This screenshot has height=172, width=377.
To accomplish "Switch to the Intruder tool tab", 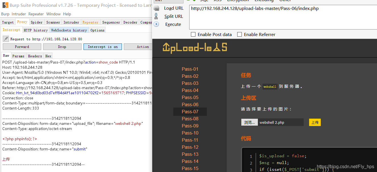I will [71, 22].
